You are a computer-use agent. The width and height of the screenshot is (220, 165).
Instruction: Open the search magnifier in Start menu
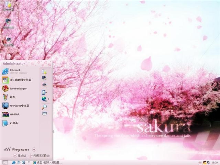coord(44,107)
